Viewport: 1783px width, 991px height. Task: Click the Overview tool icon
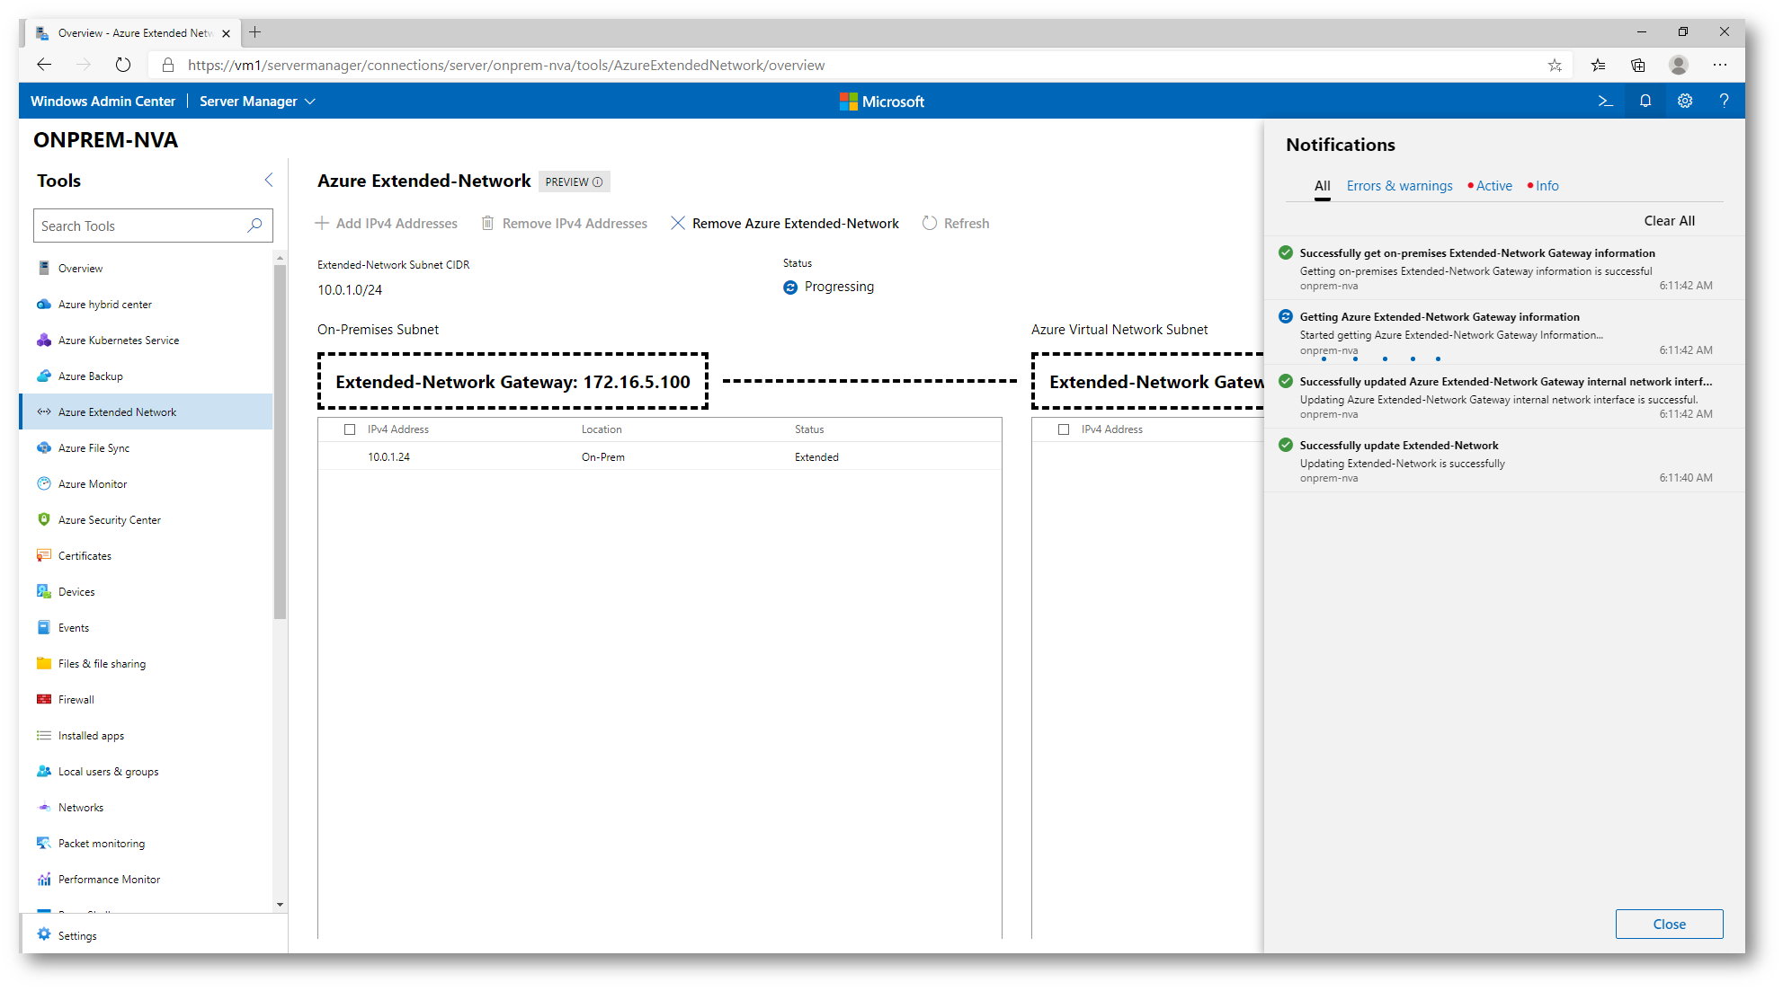pyautogui.click(x=44, y=269)
